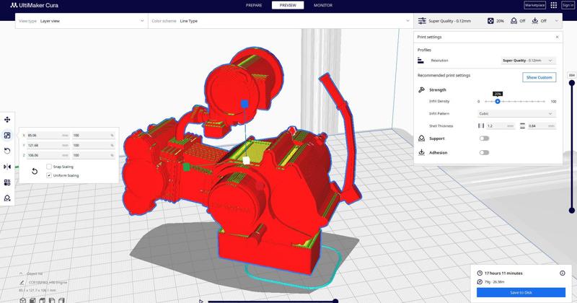Click the infill 20% icon in header
This screenshot has width=577, height=303.
click(x=490, y=21)
